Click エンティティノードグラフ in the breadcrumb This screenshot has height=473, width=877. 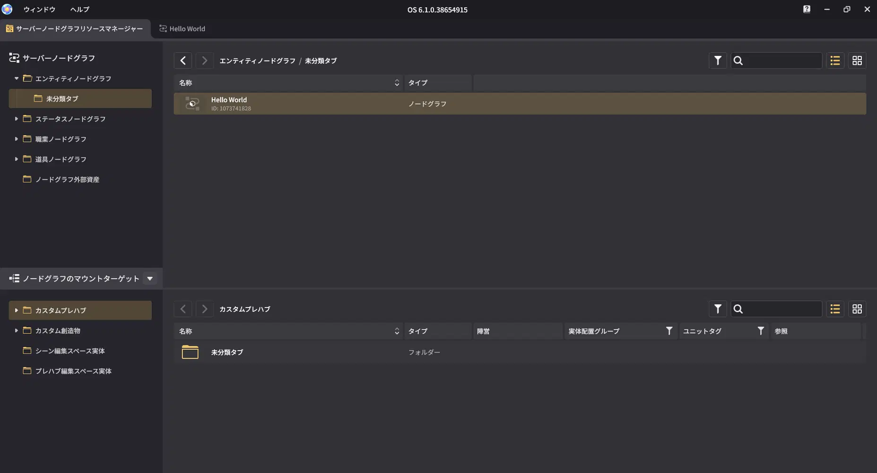pyautogui.click(x=257, y=61)
